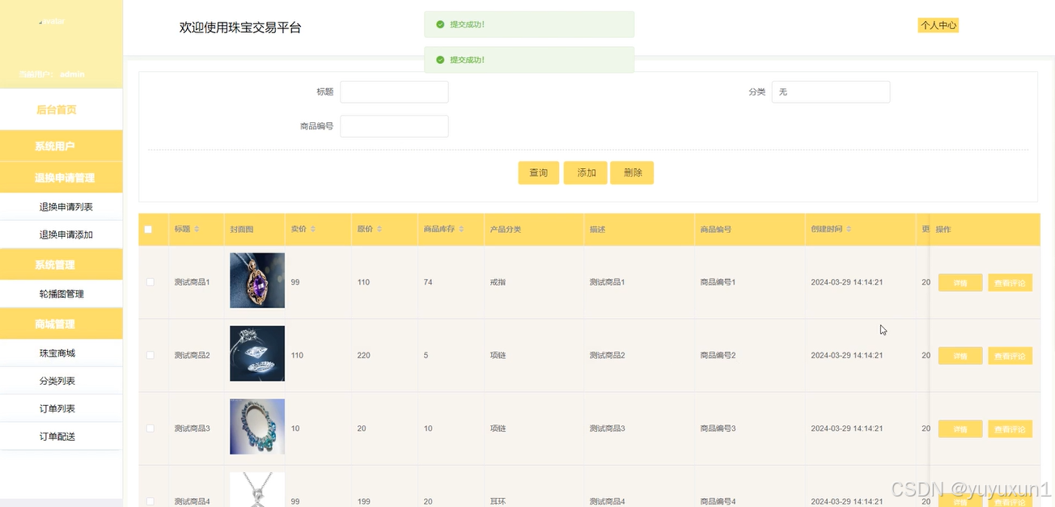1055x507 pixels.
Task: Open 轮播图管理 menu item
Action: point(61,294)
